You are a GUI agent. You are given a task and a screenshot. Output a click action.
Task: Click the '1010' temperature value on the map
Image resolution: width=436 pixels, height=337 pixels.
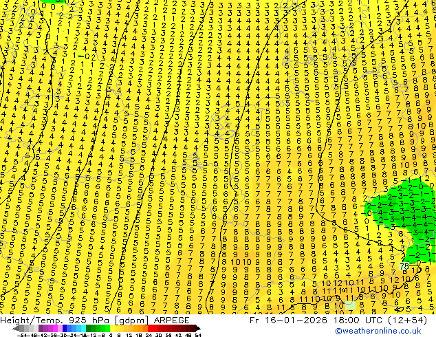(x=241, y=262)
